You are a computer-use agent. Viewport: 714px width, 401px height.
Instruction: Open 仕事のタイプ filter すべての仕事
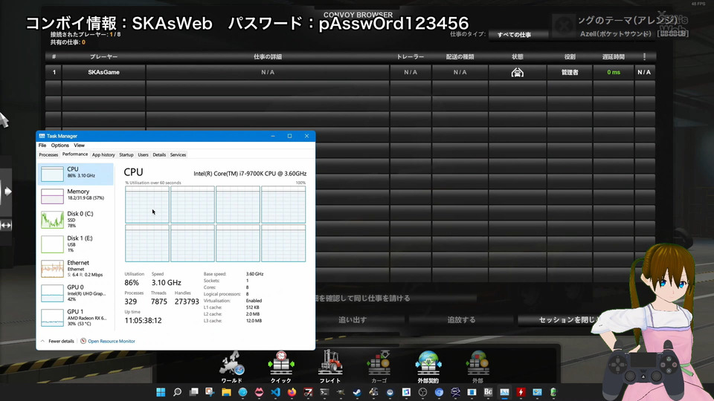coord(517,35)
